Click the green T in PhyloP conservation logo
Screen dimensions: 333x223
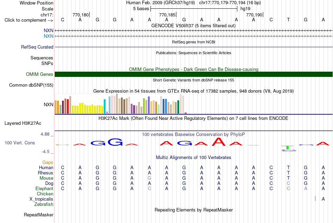(287, 148)
